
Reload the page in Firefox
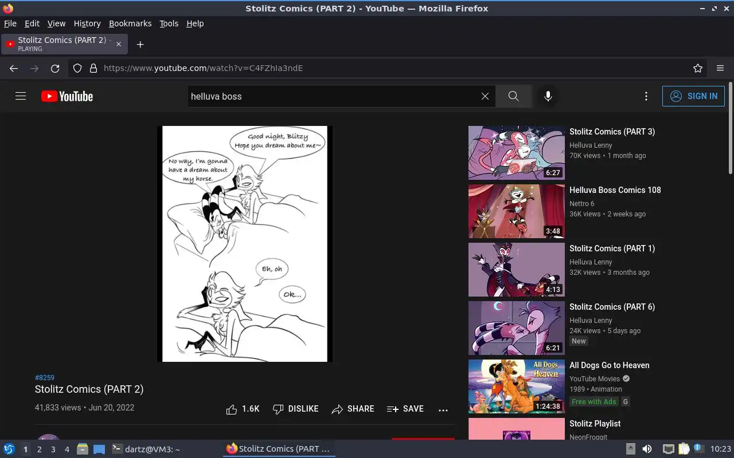tap(55, 68)
